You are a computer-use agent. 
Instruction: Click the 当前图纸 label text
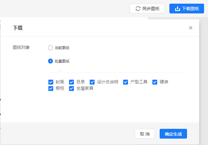pyautogui.click(x=62, y=48)
